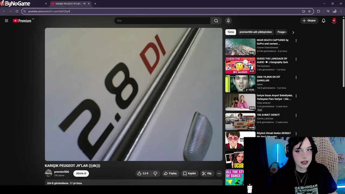Image resolution: width=345 pixels, height=194 pixels.
Task: Open the YAHYA LAFATAN channel name
Action: coord(265,119)
